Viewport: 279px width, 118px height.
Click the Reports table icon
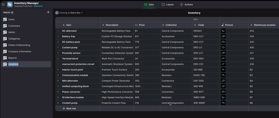point(5,58)
